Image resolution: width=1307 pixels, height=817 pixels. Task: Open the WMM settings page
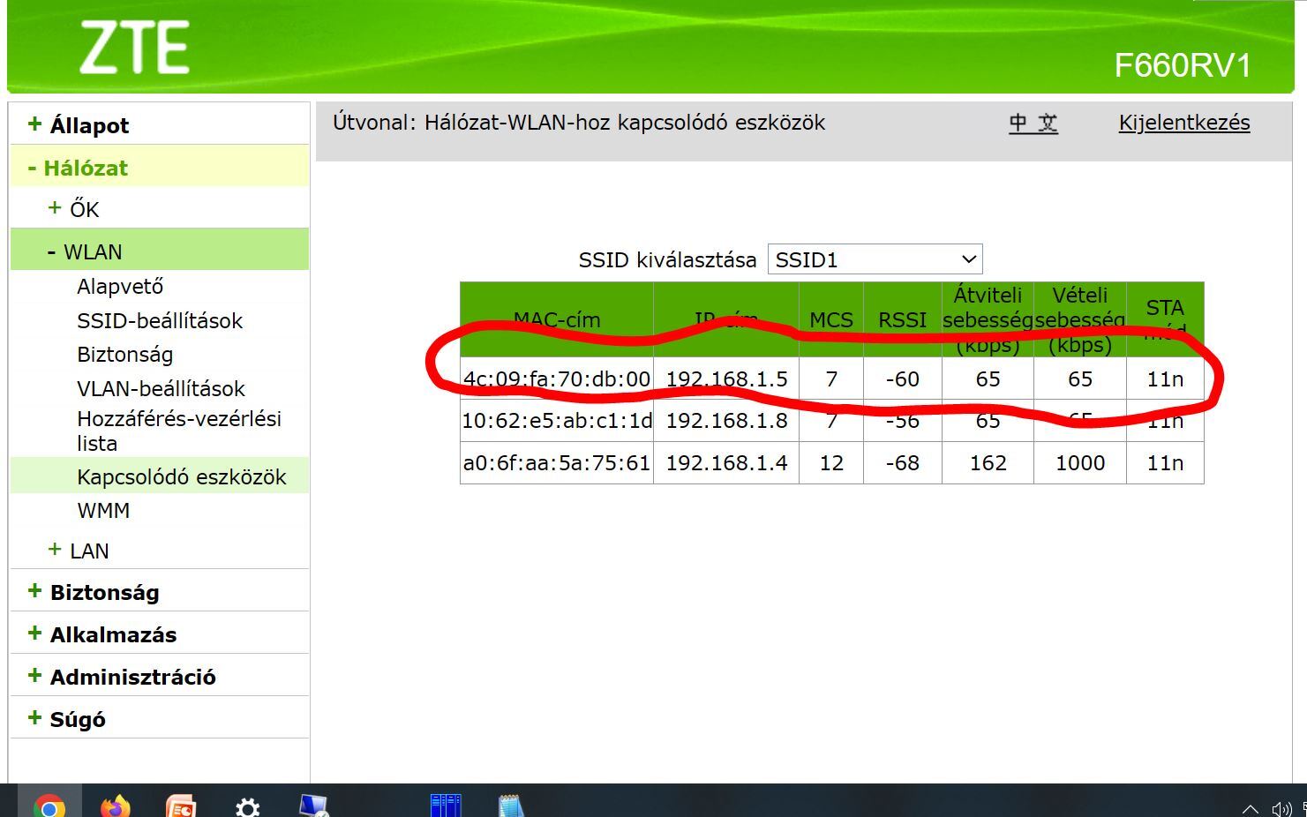103,511
